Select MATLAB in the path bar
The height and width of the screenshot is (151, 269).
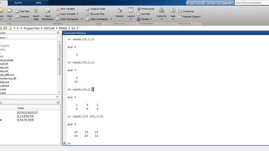[x=49, y=28]
